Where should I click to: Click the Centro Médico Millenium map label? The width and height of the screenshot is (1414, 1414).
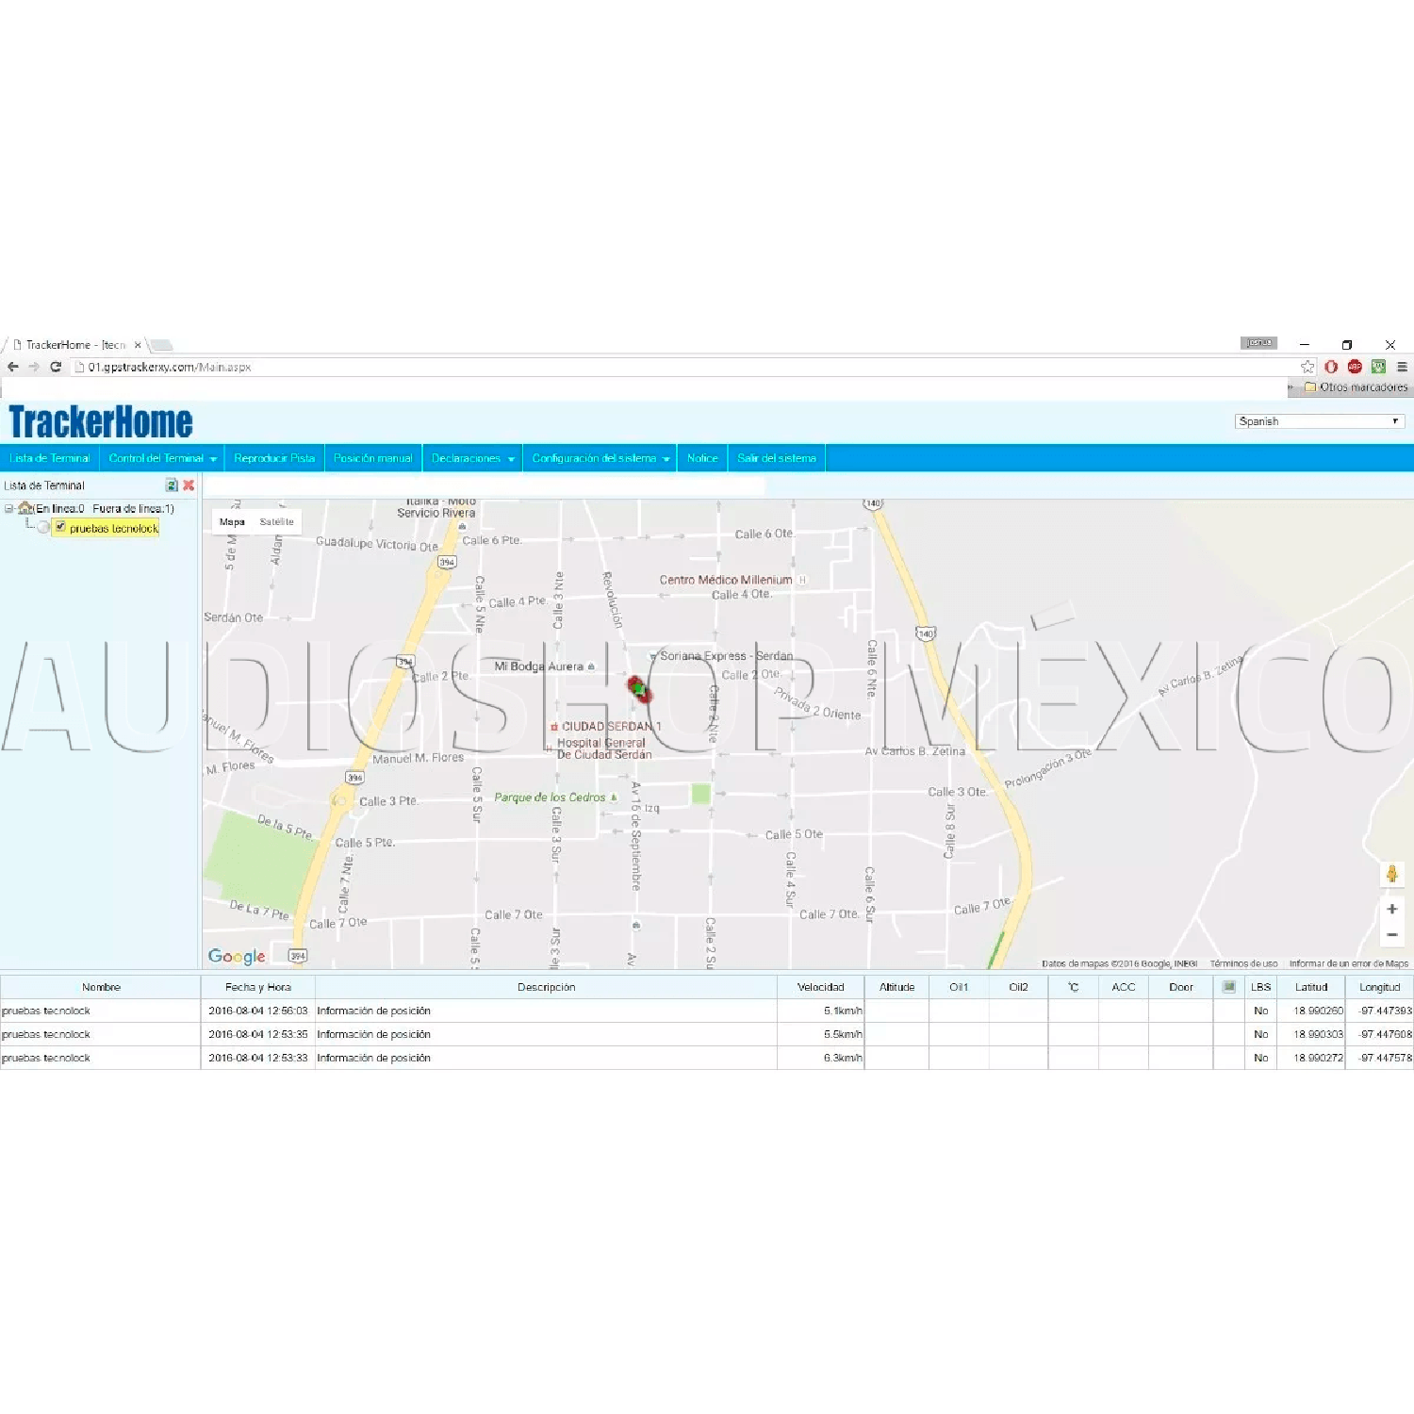tap(726, 580)
